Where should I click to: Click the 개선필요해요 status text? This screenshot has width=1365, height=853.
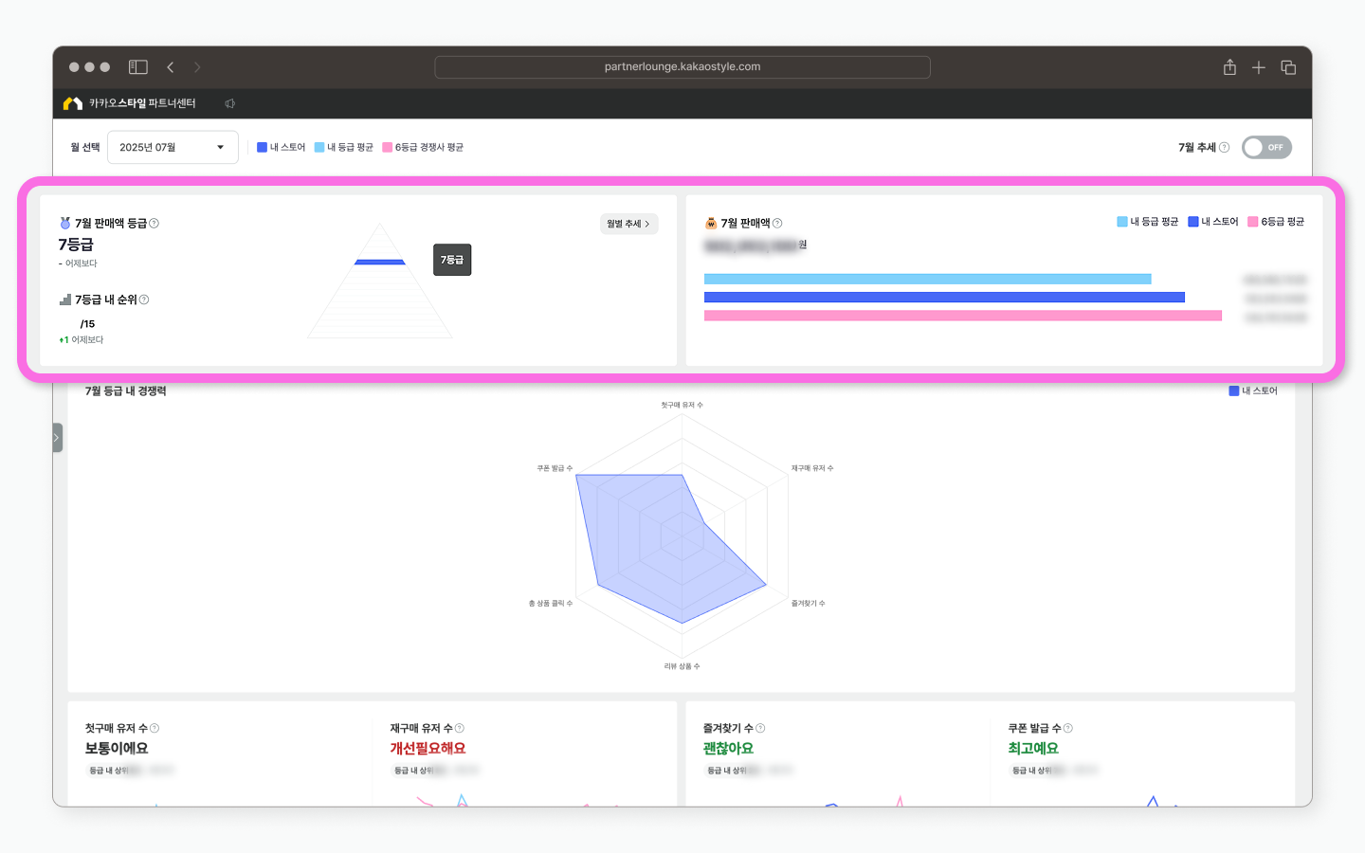(428, 748)
